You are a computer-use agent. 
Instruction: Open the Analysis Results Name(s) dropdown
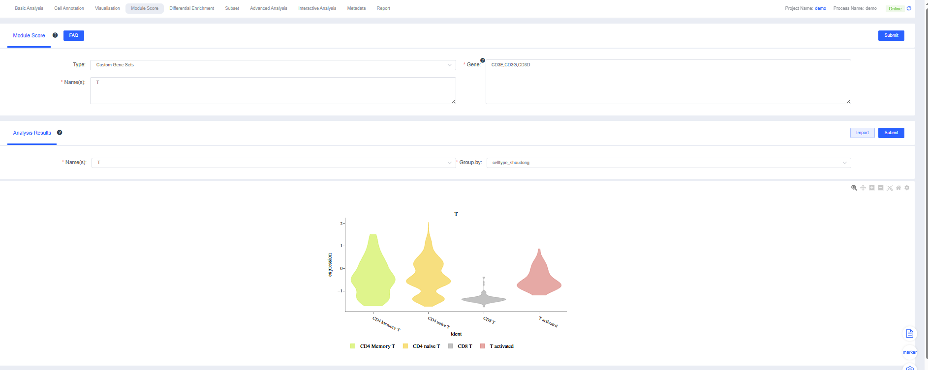[x=274, y=163]
